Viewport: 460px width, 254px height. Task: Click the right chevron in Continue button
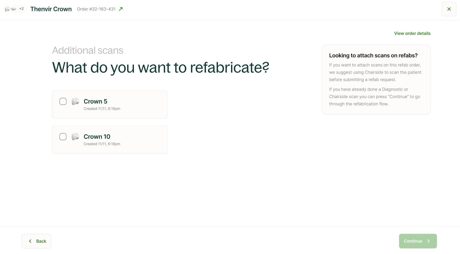(428, 241)
